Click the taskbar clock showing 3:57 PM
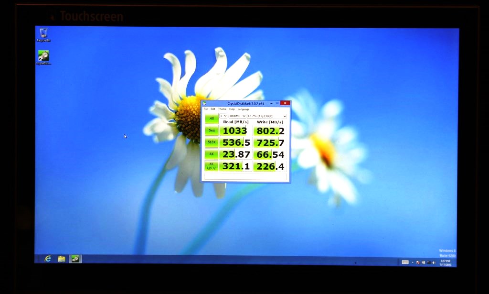489x294 pixels. point(446,263)
